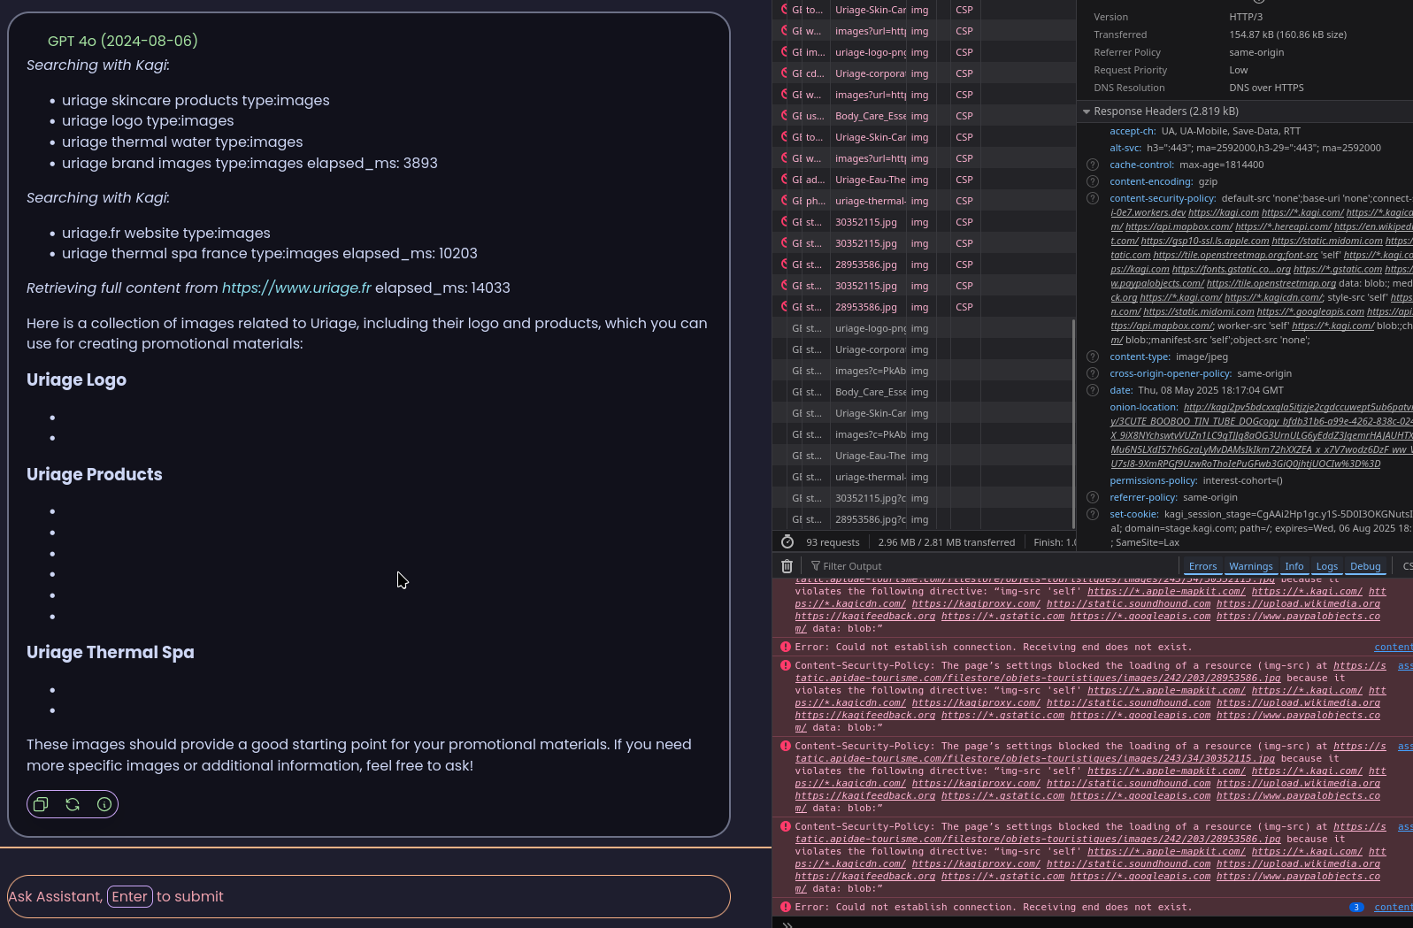Focus the Ask Assistant input box

[x=368, y=896]
